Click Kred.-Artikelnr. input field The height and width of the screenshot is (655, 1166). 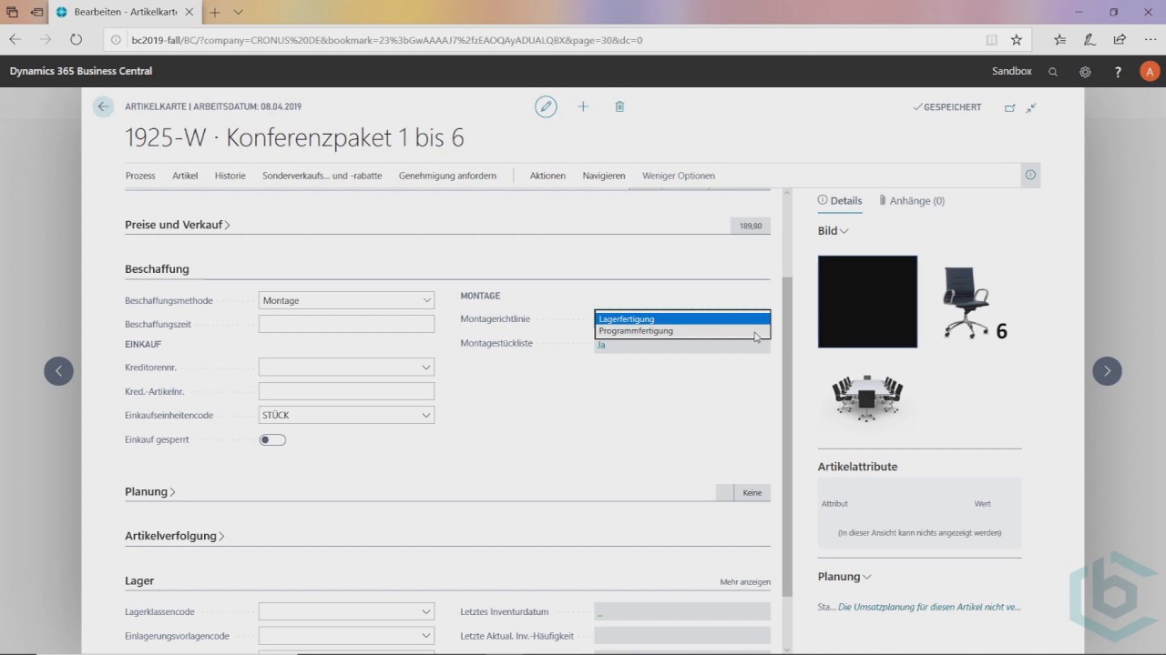pos(346,391)
